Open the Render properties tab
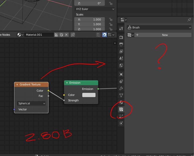This screenshot has height=156, width=194. click(121, 37)
